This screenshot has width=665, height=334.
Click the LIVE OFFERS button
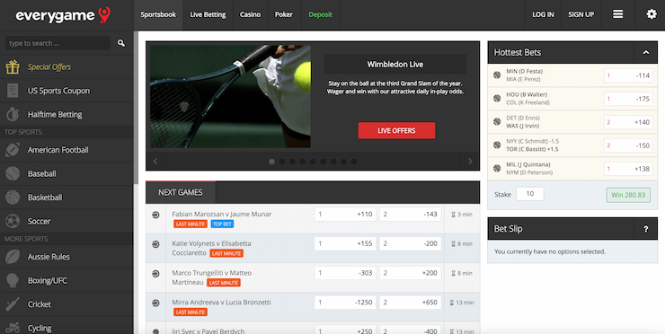point(396,130)
